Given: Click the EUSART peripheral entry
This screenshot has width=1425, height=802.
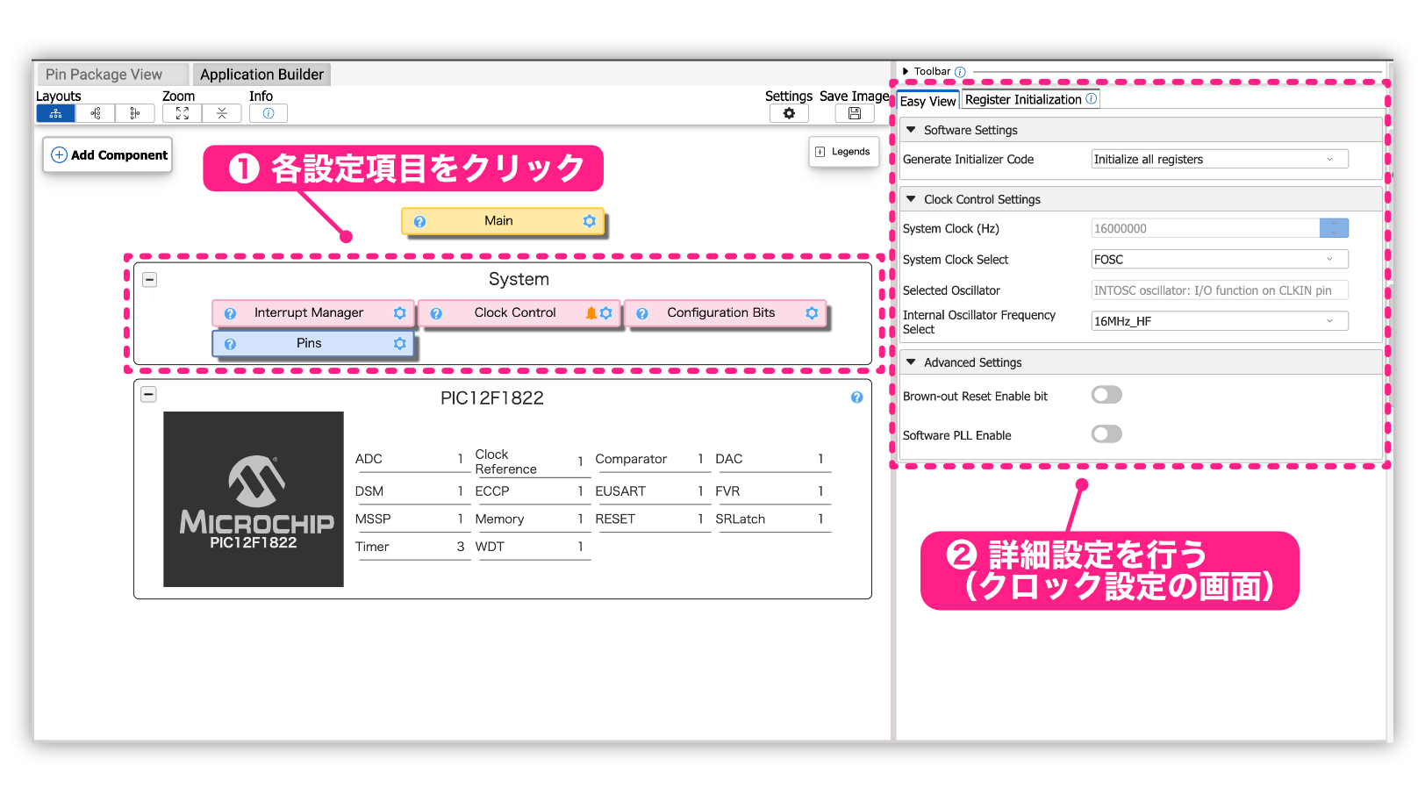Looking at the screenshot, I should pos(650,491).
